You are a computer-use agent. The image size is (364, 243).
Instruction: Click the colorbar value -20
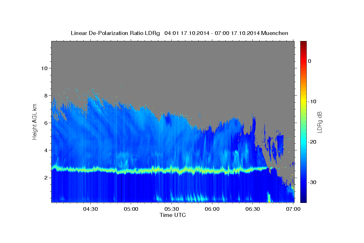pos(312,142)
